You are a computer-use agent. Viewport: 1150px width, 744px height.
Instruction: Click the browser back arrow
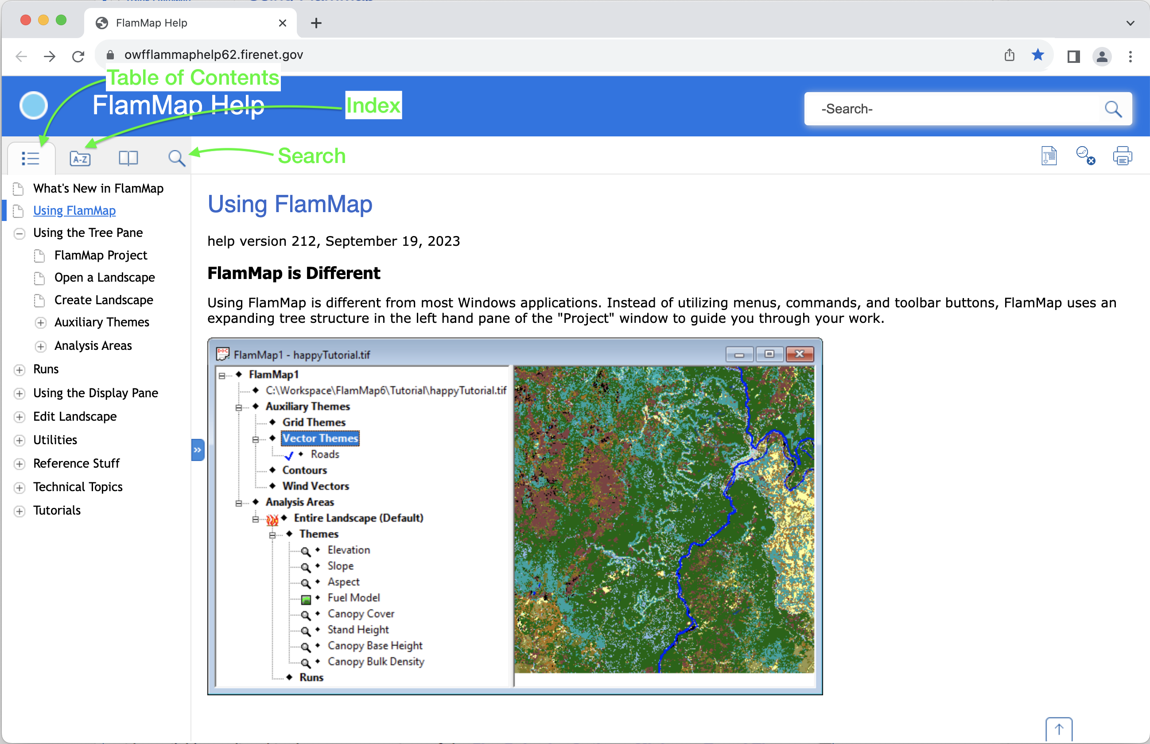pyautogui.click(x=21, y=56)
